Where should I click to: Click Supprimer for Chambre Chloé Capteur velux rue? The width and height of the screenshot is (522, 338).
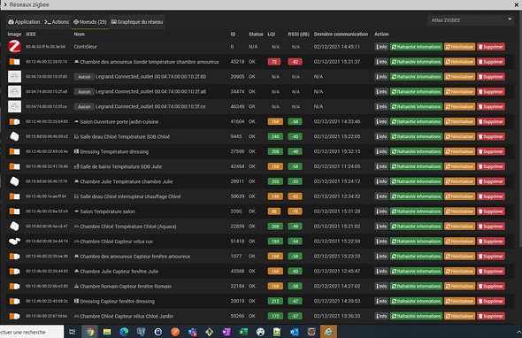click(491, 242)
